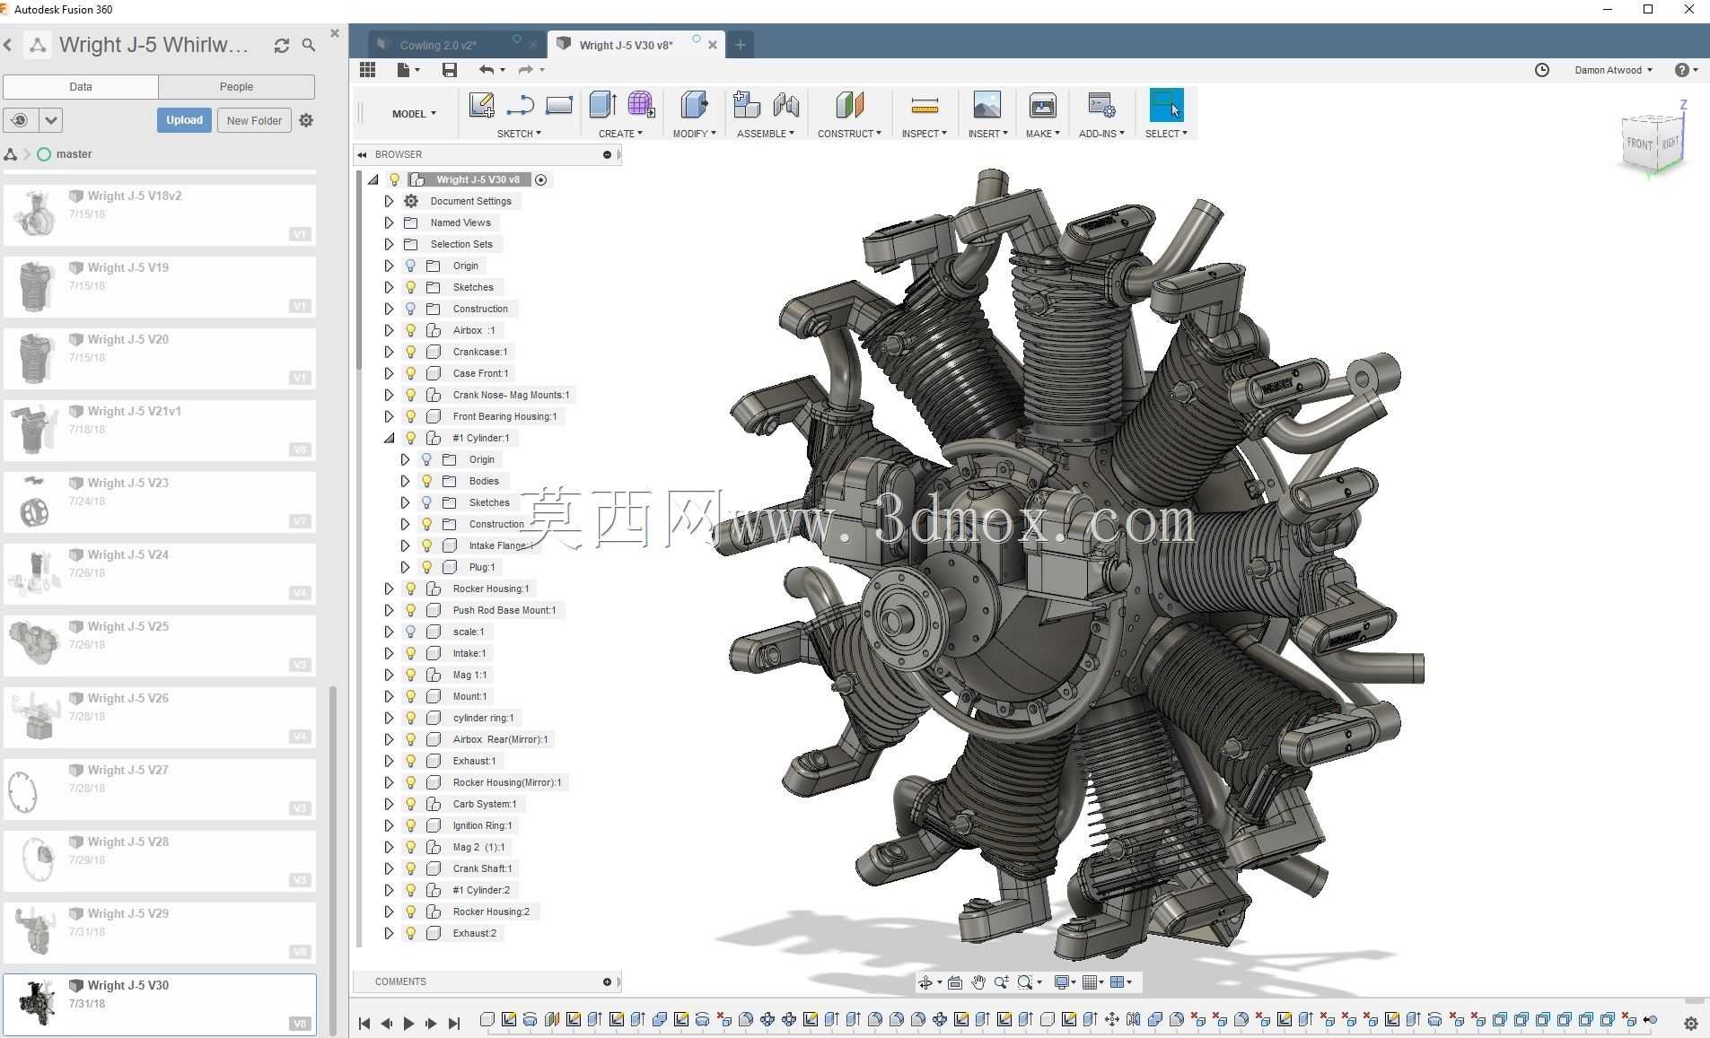This screenshot has width=1710, height=1038.
Task: Click the Create Form tool icon
Action: (641, 105)
